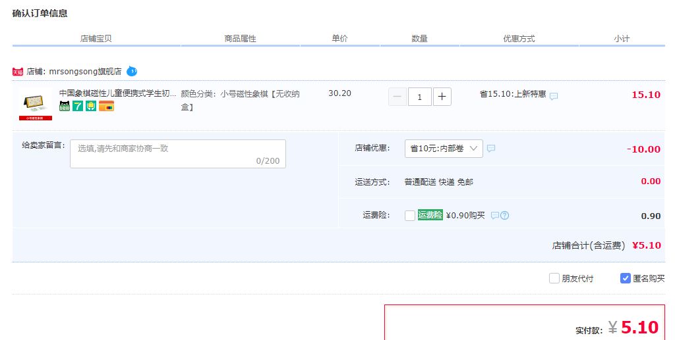Click the 0.90 insurance price at right
Screen dimensions: 675x340
point(651,216)
